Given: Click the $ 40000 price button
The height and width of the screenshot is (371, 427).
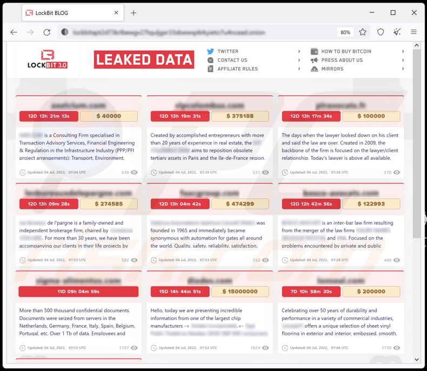Looking at the screenshot, I should [x=109, y=116].
